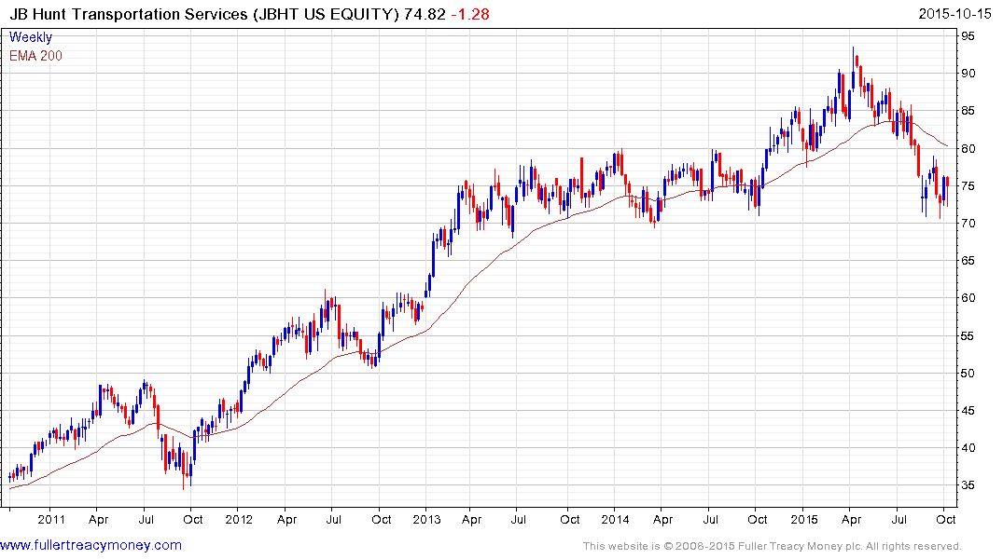Open the www.fullertreacymoney.com link
The image size is (1003, 559).
tap(91, 545)
